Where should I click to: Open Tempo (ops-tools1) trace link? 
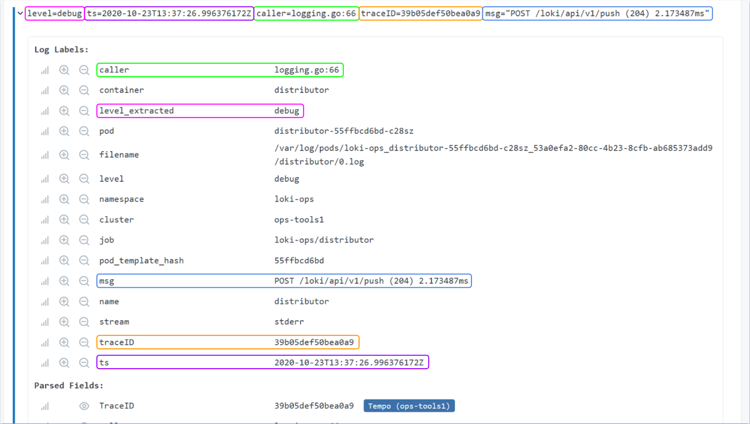(x=409, y=406)
